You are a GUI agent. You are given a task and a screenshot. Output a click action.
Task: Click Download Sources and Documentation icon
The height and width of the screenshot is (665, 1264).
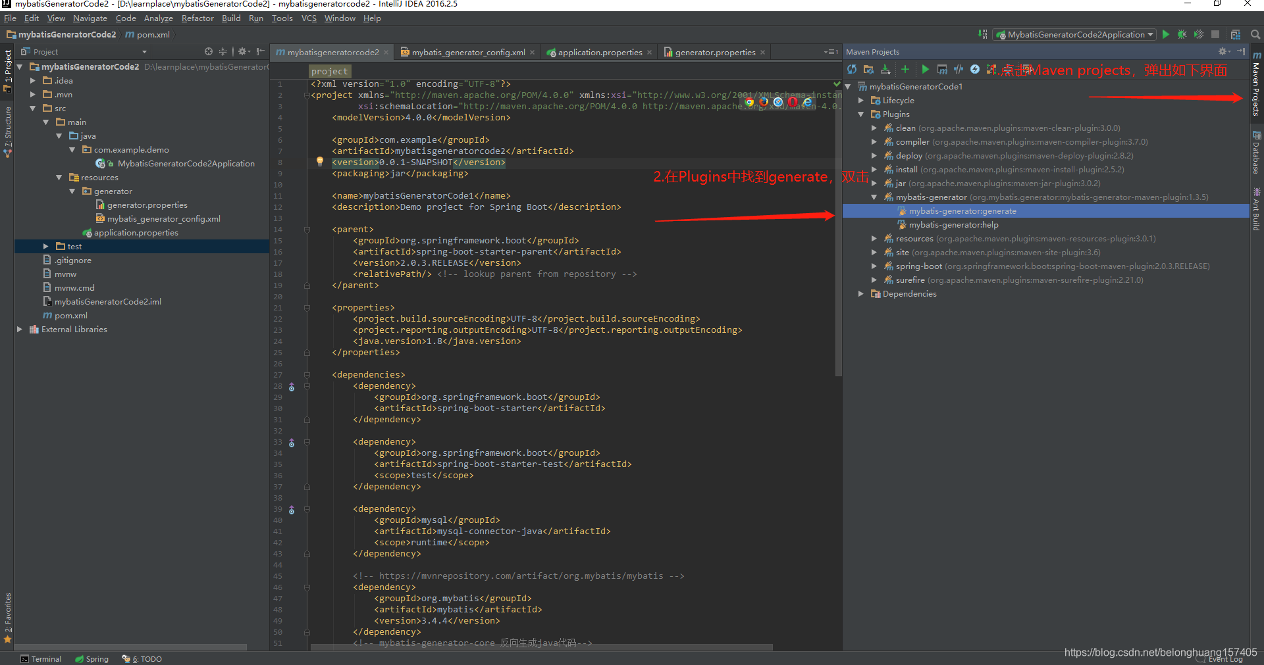(x=885, y=69)
